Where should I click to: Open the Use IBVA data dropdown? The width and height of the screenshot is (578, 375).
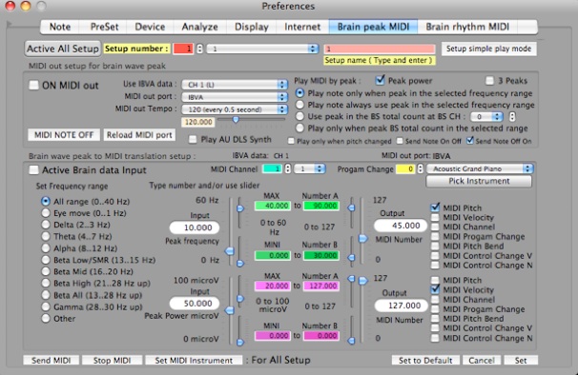(235, 85)
